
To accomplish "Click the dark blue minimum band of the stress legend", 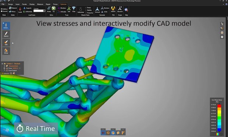I will pyautogui.click(x=219, y=130).
